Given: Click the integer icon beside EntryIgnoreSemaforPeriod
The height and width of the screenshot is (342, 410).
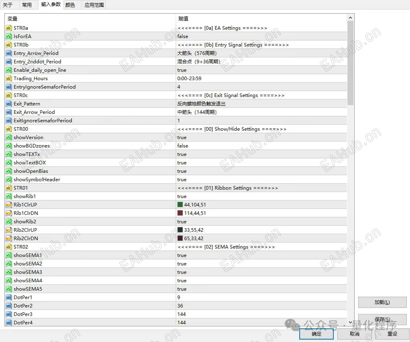Looking at the screenshot, I should click(9, 87).
